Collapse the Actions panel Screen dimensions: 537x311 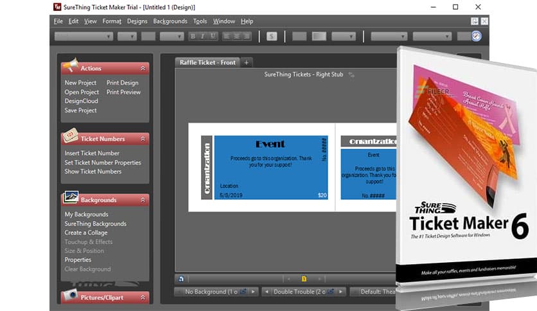click(x=143, y=69)
